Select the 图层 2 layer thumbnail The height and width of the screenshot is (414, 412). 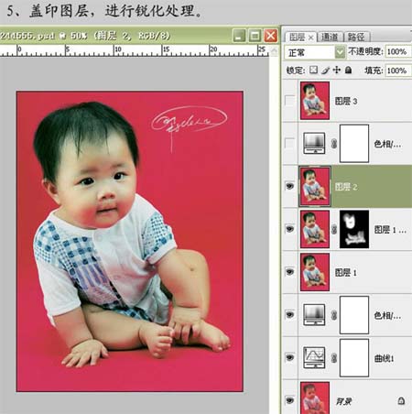pos(315,186)
